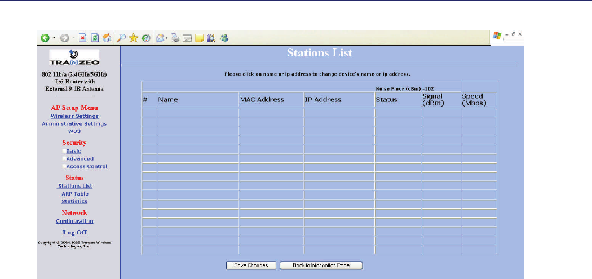Click the Speed (Mbps) column header
This screenshot has height=279, width=592.
474,100
